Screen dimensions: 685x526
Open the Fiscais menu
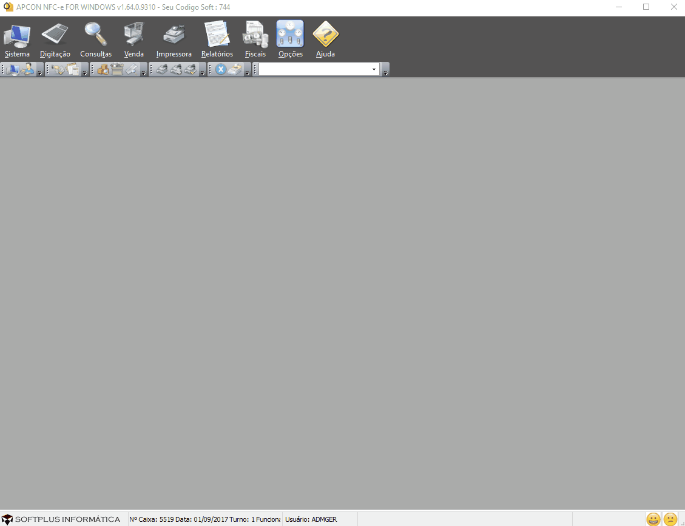[255, 39]
